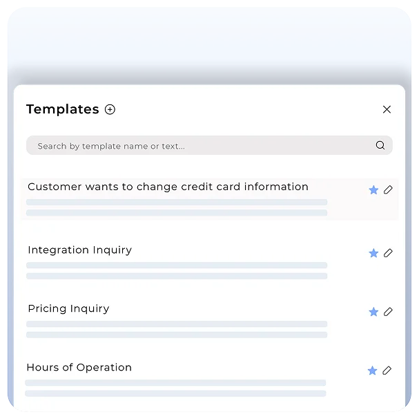Edit the Hours of Operation template
The width and height of the screenshot is (419, 419).
pyautogui.click(x=387, y=371)
